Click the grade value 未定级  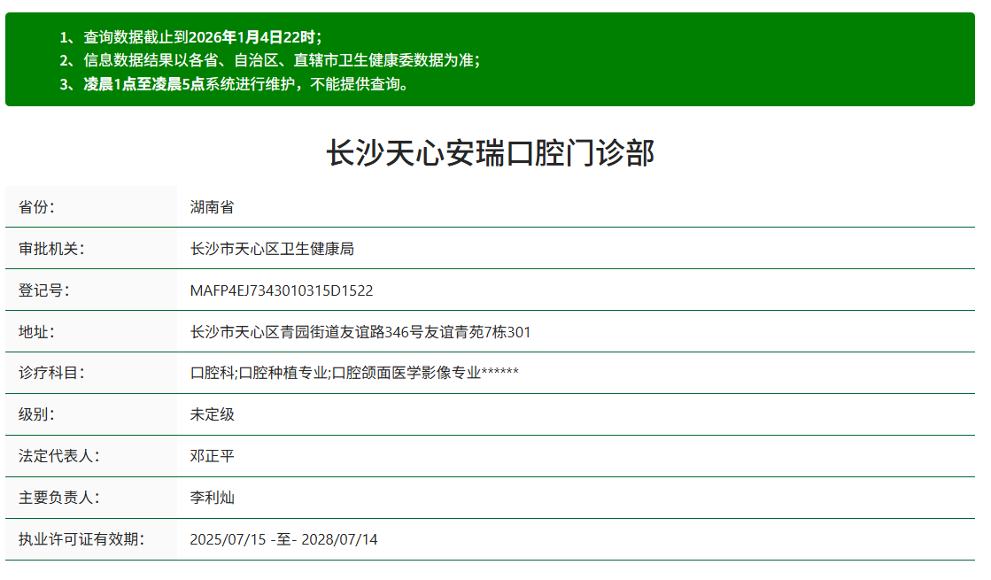coord(213,414)
